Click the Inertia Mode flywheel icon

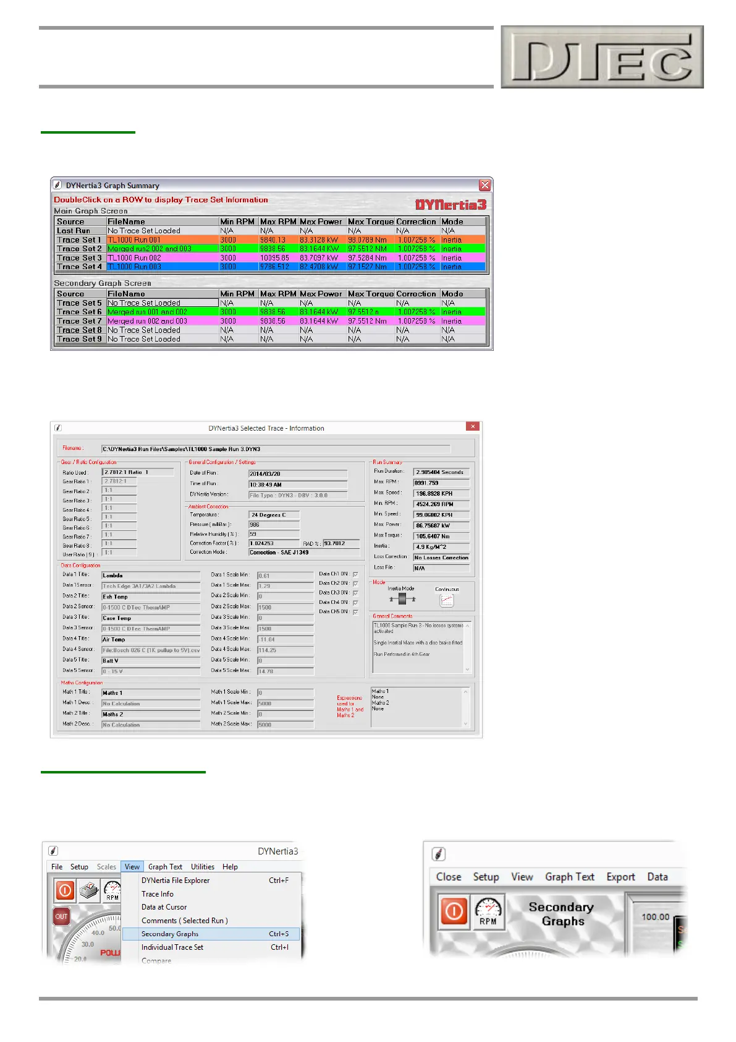click(402, 599)
